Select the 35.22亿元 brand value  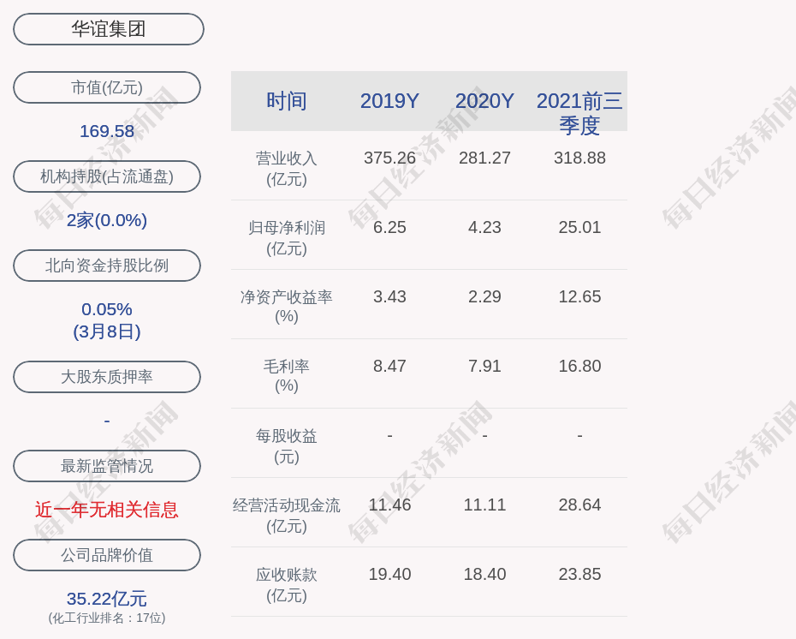[107, 599]
